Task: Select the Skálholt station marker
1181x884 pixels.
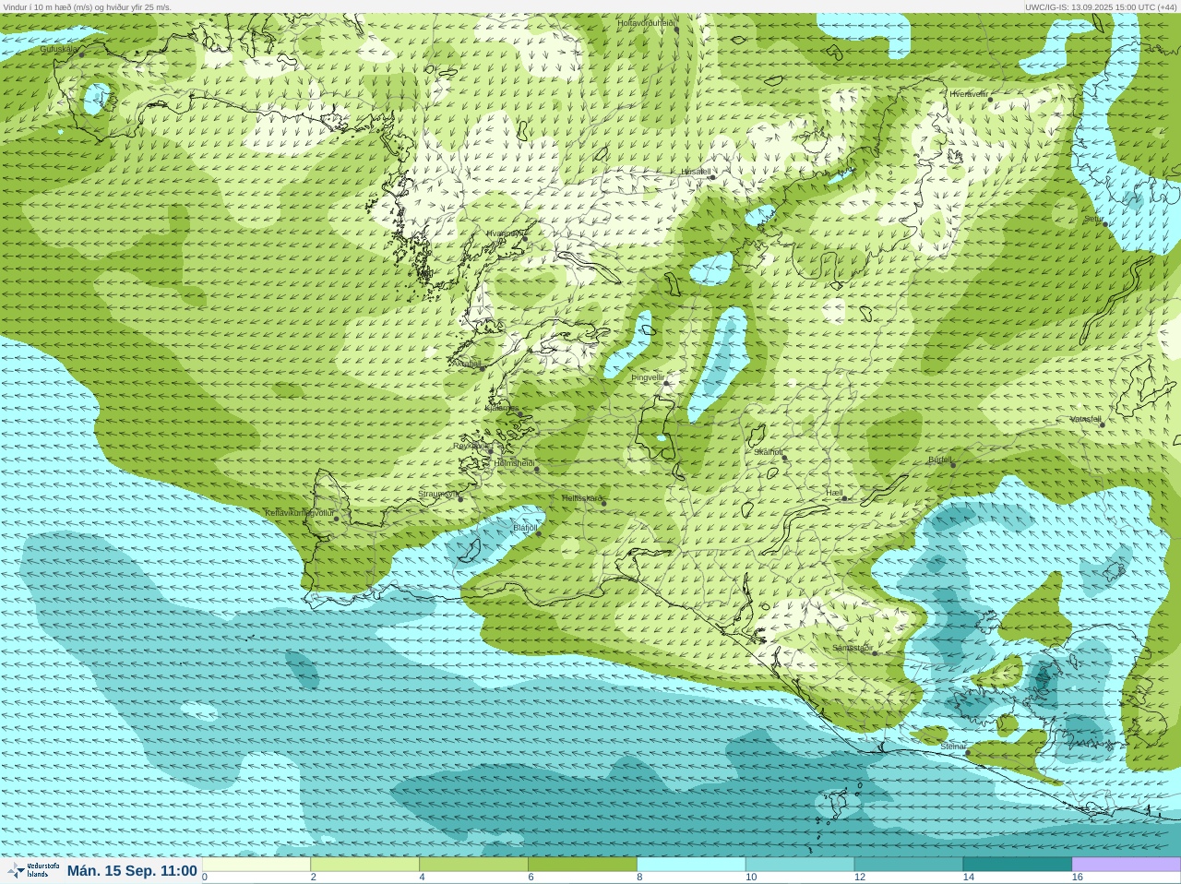Action: point(785,458)
